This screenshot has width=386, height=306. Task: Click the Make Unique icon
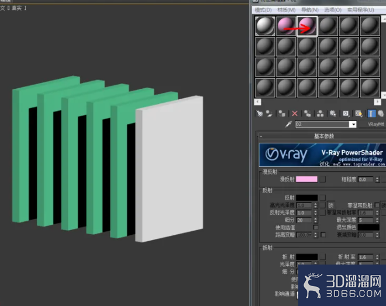click(320, 113)
